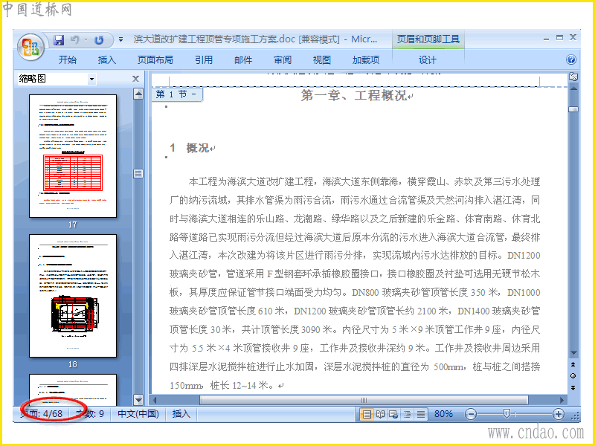Screen dimensions: 595x446
Task: Save the document from Quick Access
Action: [x=59, y=40]
